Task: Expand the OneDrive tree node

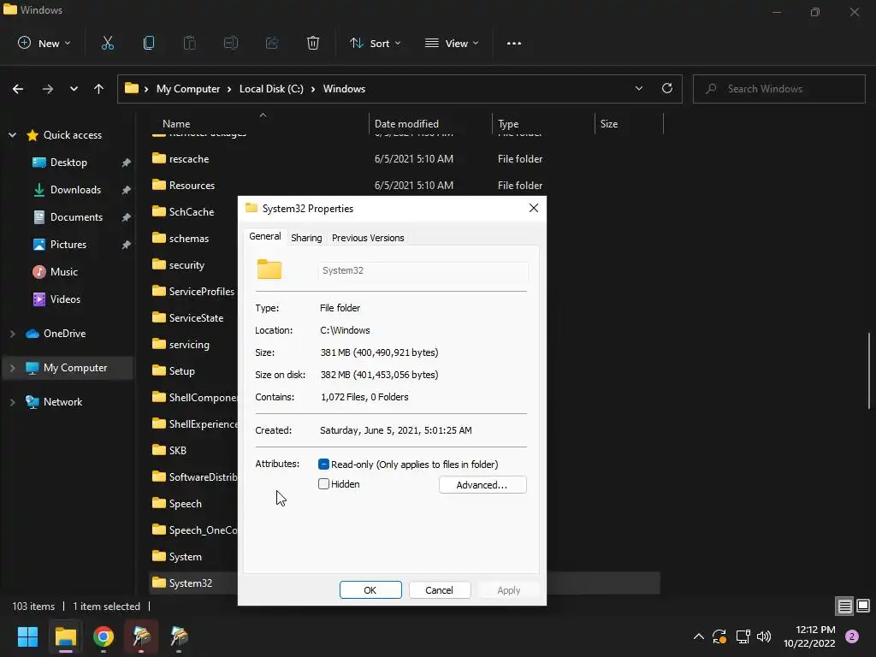Action: tap(12, 334)
